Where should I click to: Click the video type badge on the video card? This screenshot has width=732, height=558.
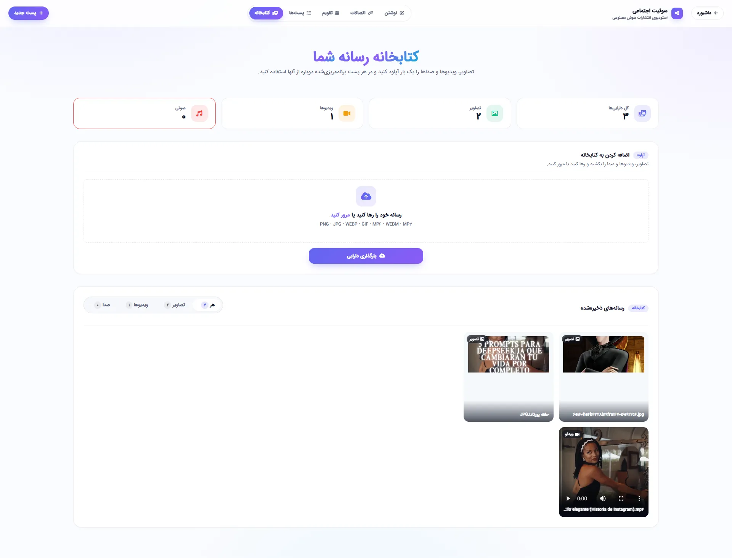tap(572, 434)
